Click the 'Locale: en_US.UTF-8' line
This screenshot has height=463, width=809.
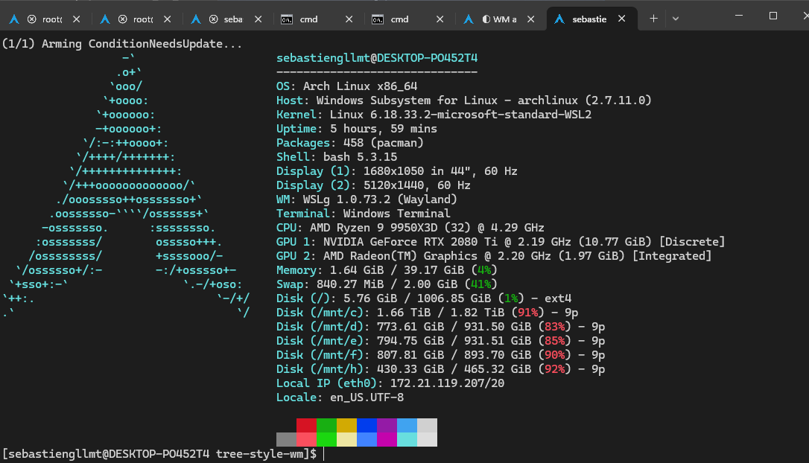click(340, 397)
